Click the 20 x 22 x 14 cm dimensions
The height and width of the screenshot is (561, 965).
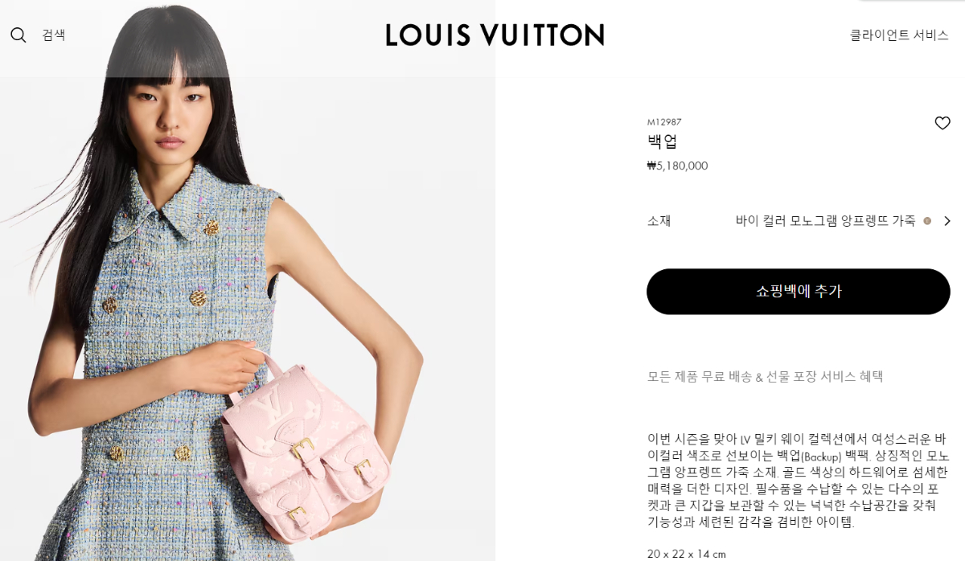click(687, 554)
